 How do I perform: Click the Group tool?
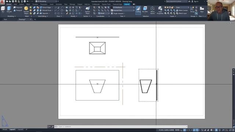click(192, 10)
